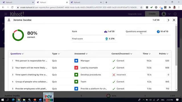Screen dimensions: 182x102
Task: Switch to the first Kahoot! browser tab
Action: pos(18,2)
